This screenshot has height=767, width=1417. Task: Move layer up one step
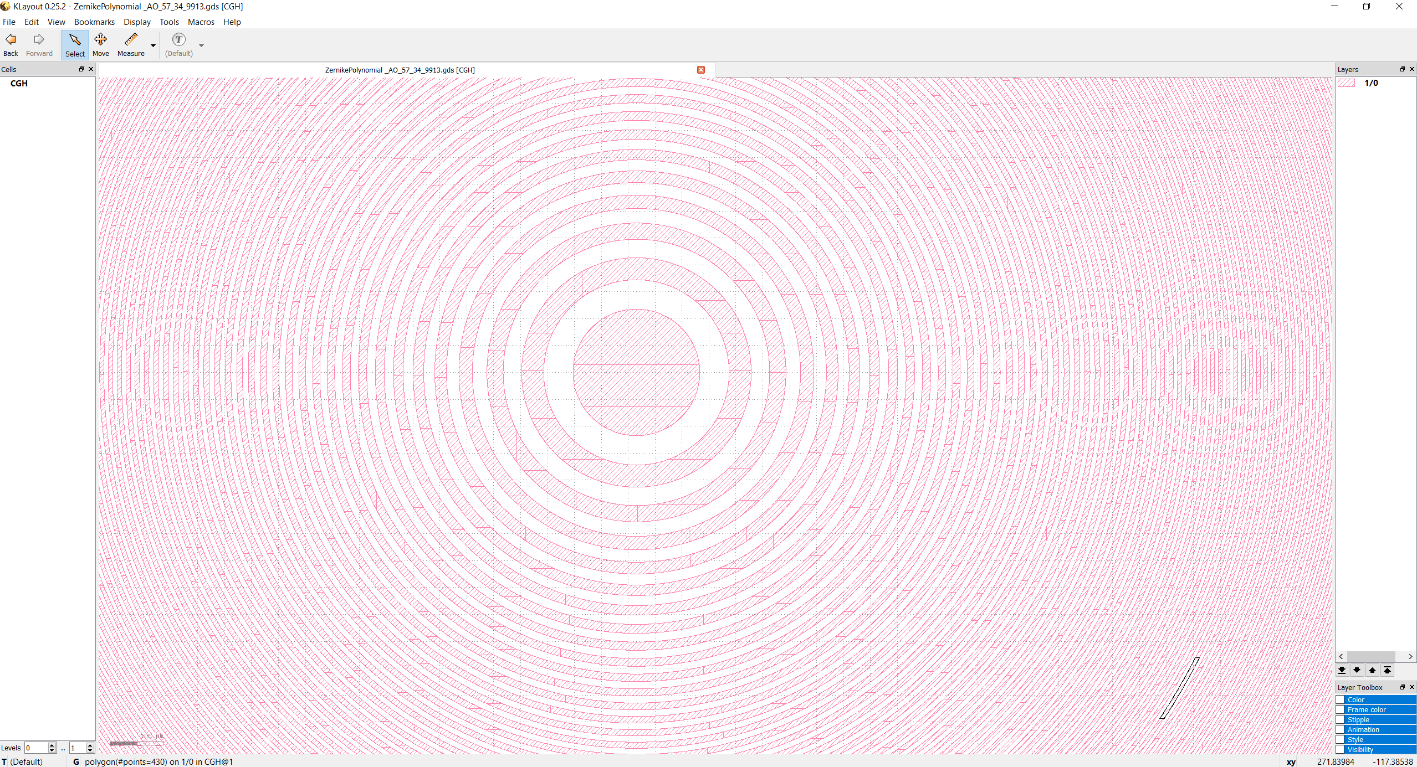point(1372,670)
